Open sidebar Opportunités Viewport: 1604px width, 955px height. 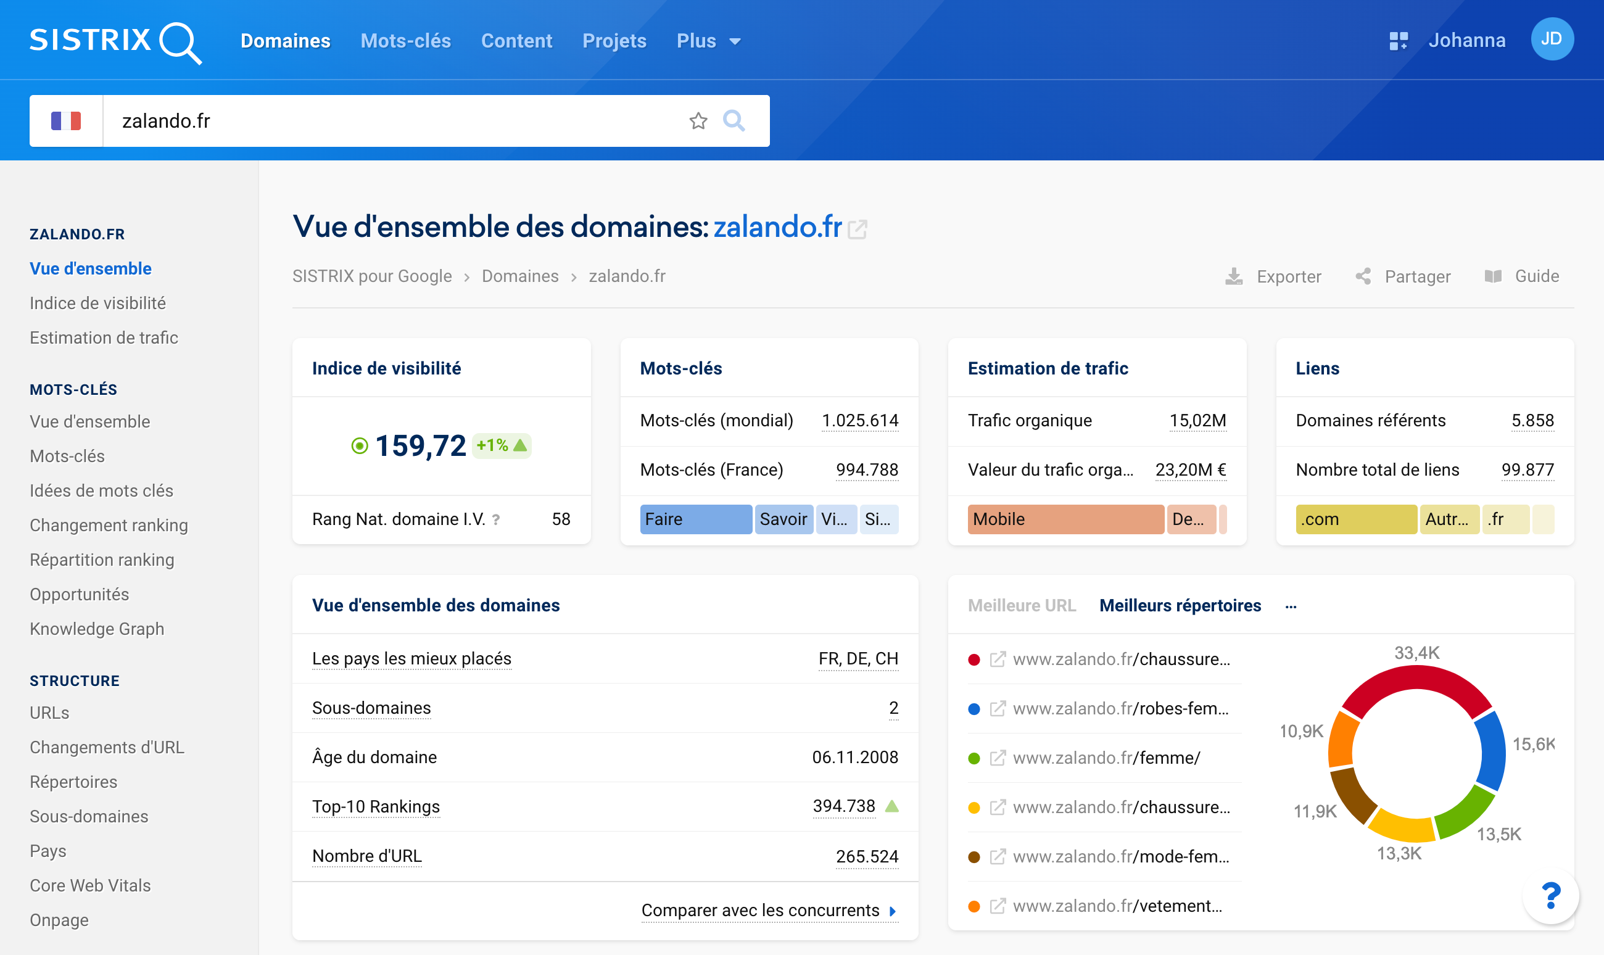pyautogui.click(x=79, y=595)
